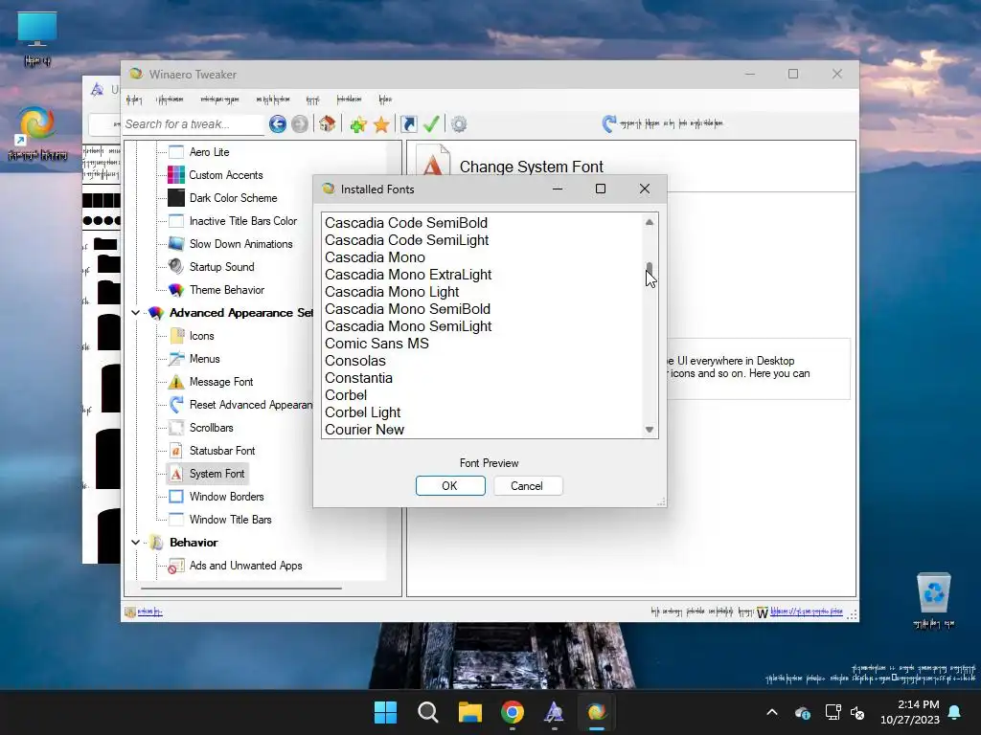This screenshot has height=735, width=981.
Task: Click the reset defaults arrow icon
Action: [x=608, y=123]
